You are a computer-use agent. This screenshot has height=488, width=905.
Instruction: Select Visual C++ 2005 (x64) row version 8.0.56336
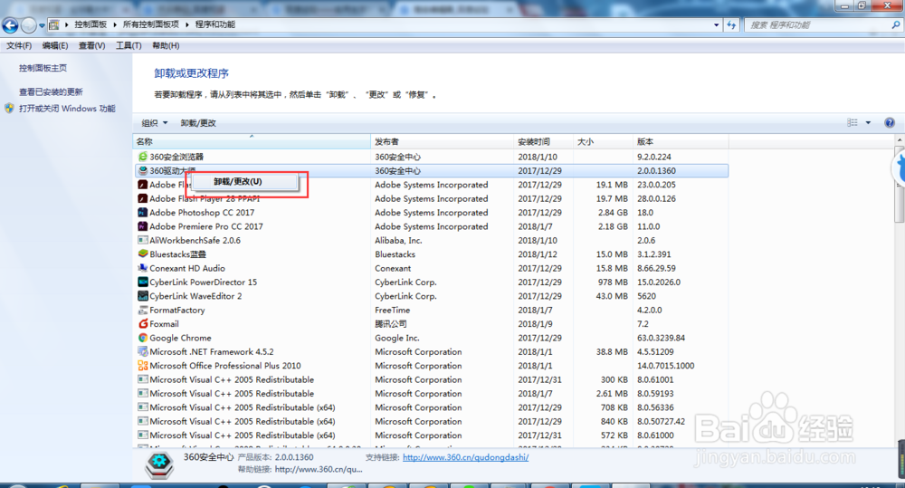pos(431,407)
